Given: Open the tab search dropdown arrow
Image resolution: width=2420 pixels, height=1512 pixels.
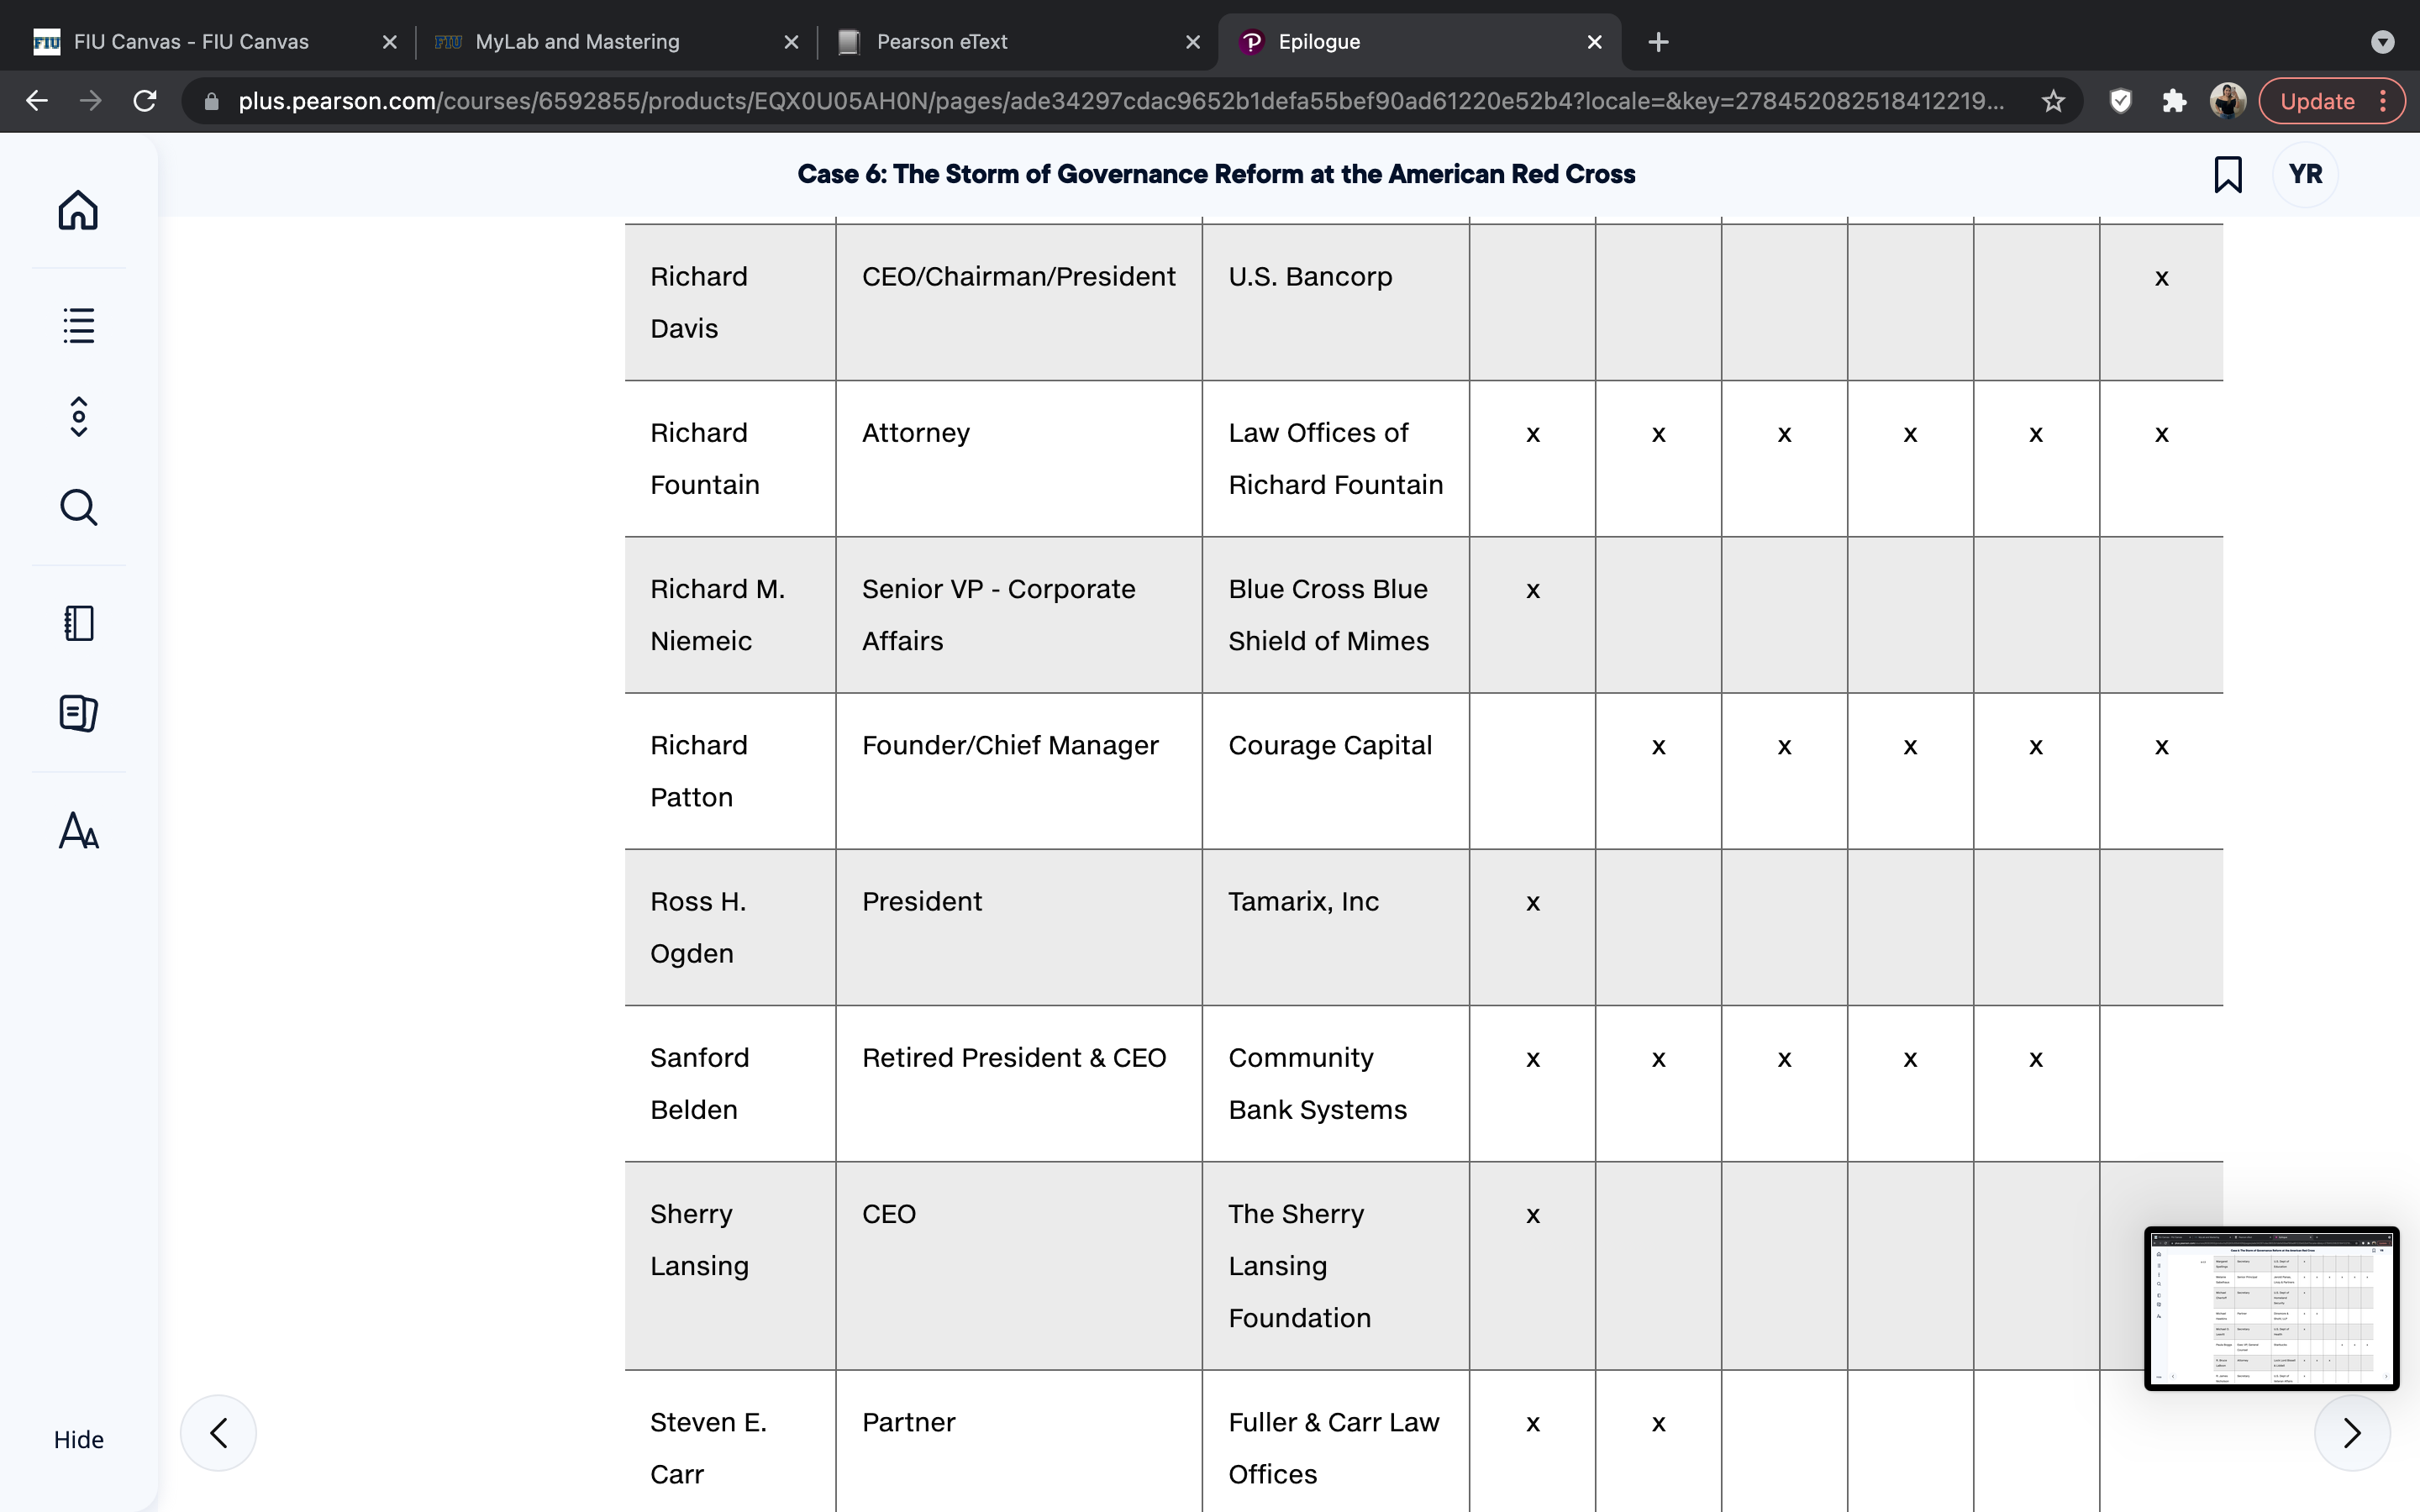Looking at the screenshot, I should point(2383,42).
